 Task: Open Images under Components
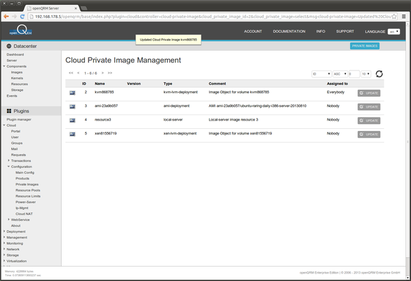click(16, 72)
